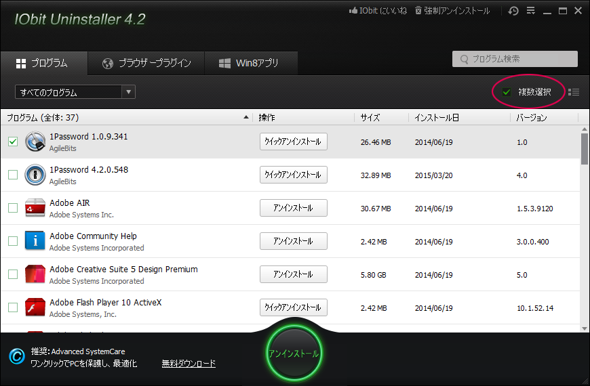
Task: Click the 2015/03/20 install date
Action: (x=433, y=175)
